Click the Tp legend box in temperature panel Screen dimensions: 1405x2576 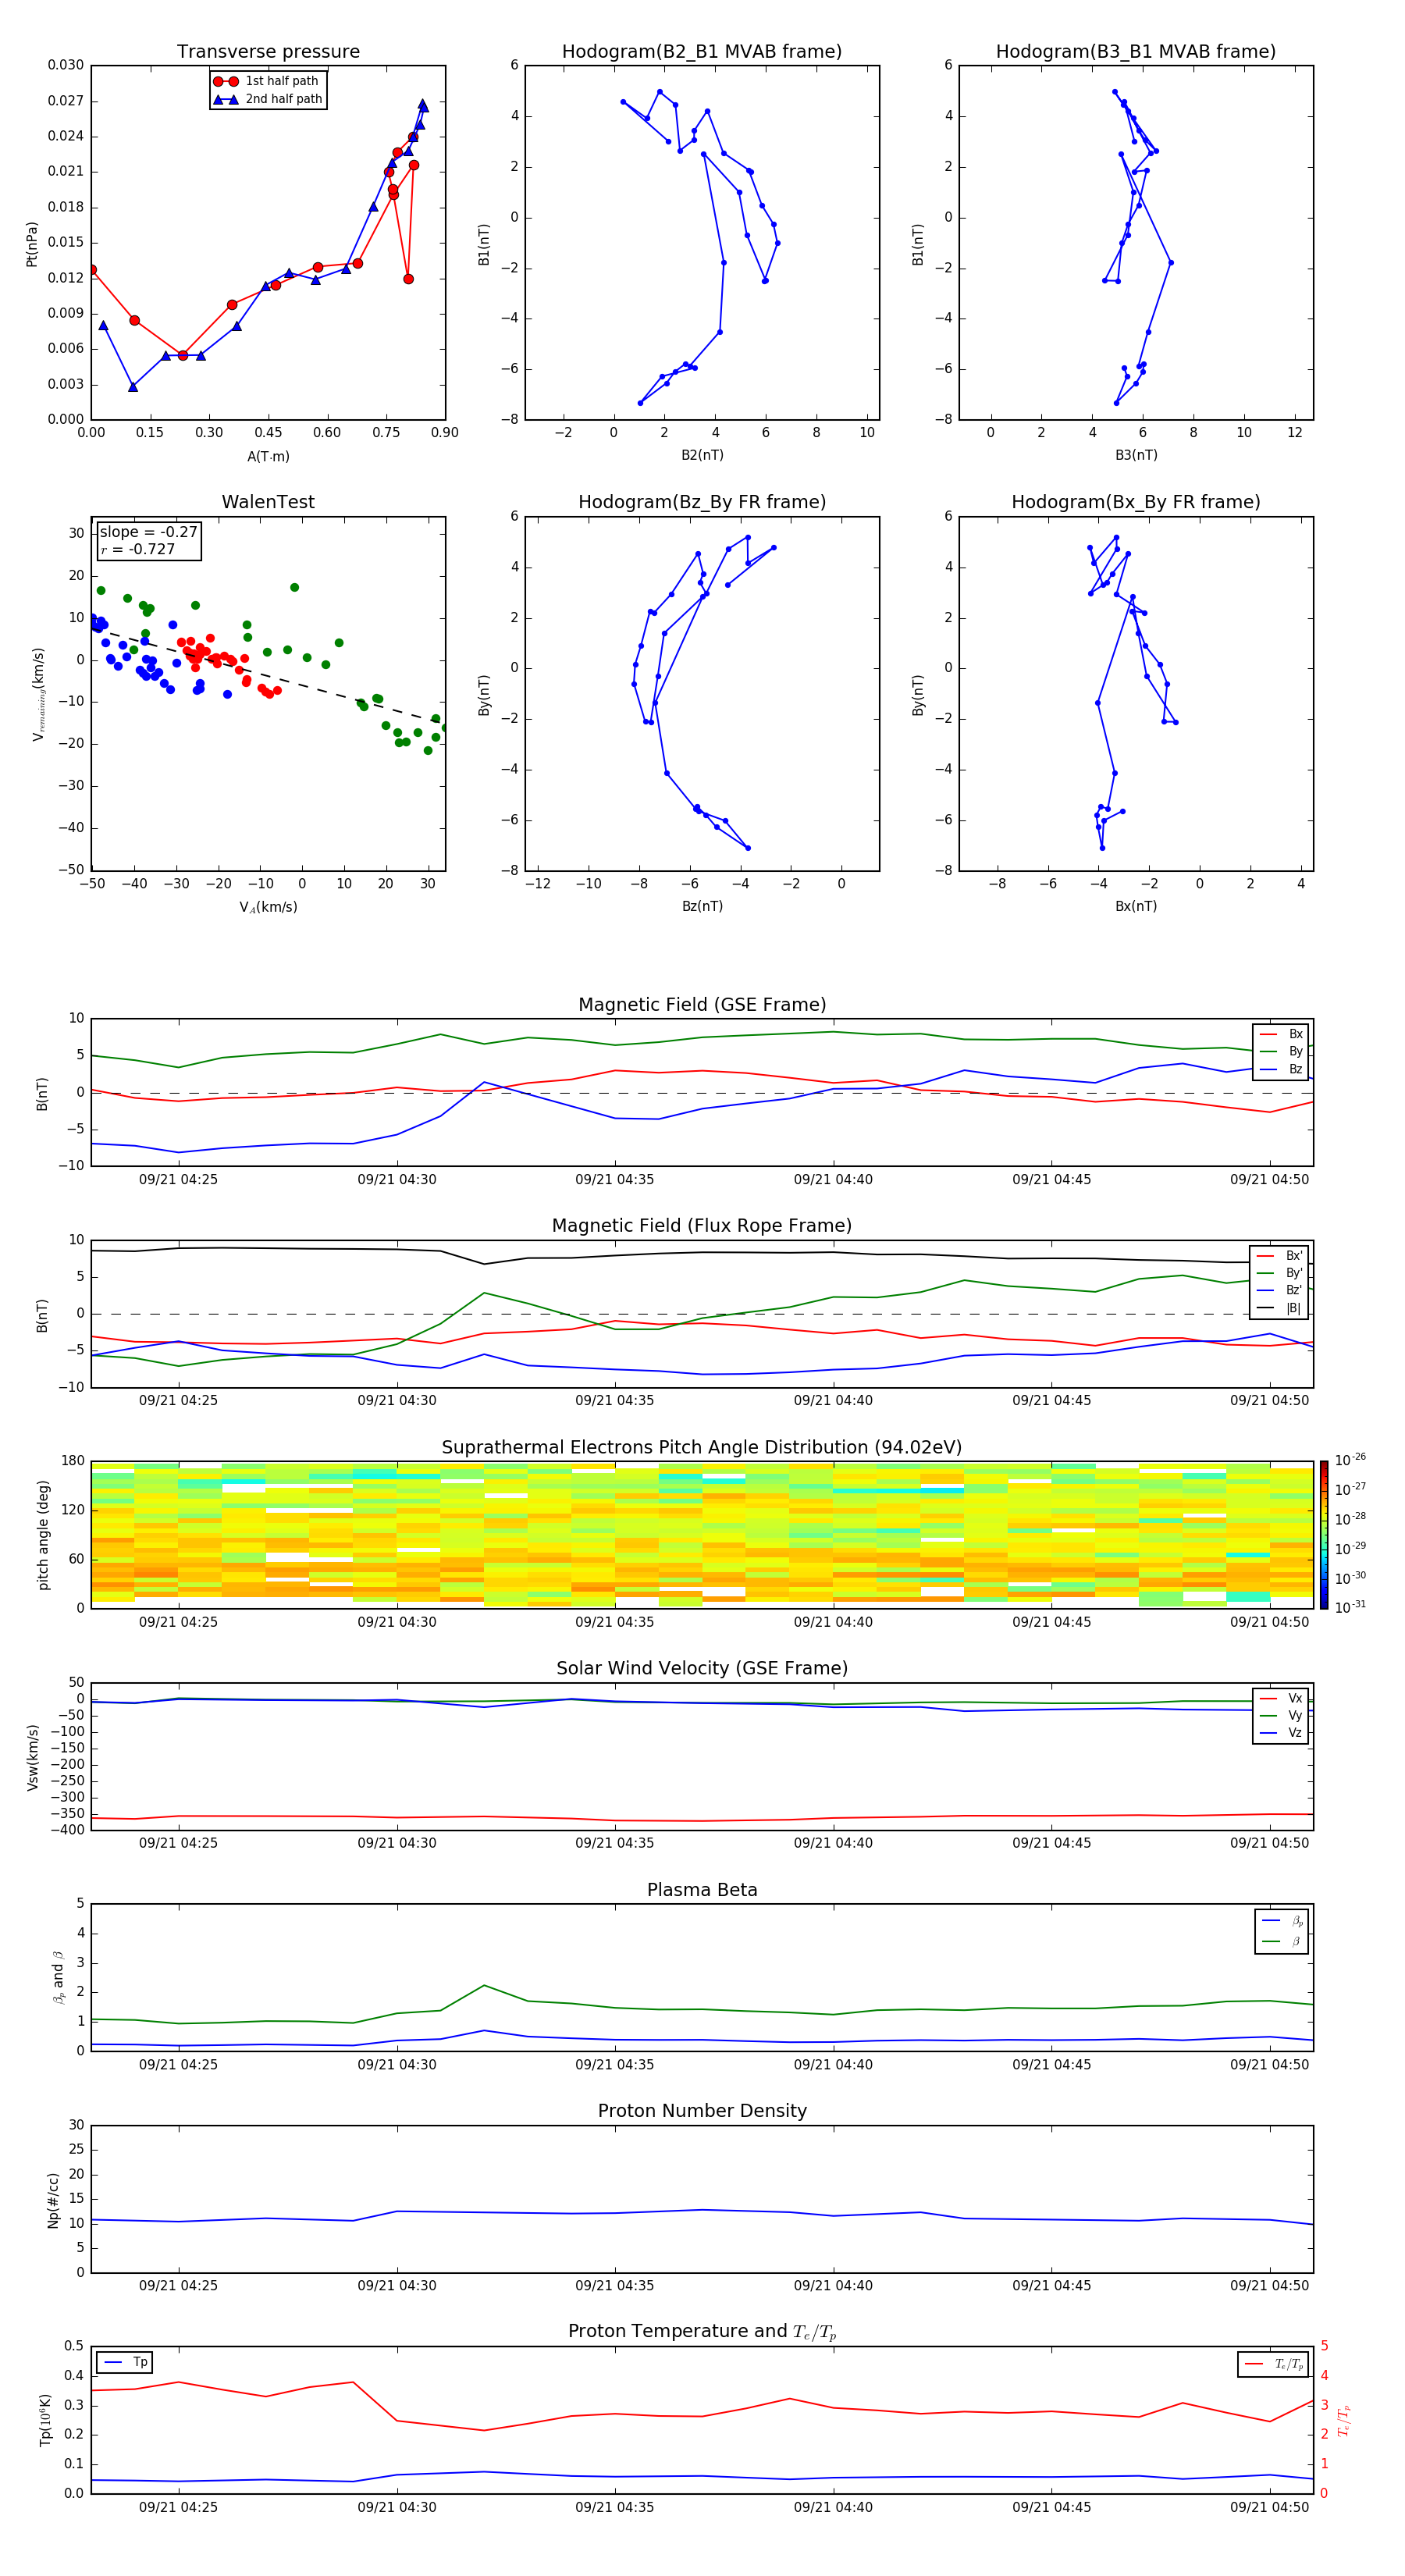(x=125, y=2362)
